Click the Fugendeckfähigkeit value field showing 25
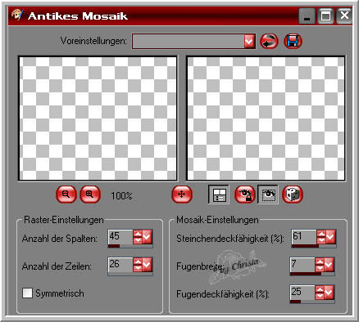 (302, 292)
